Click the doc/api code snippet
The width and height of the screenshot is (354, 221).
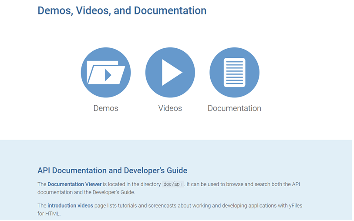point(173,184)
